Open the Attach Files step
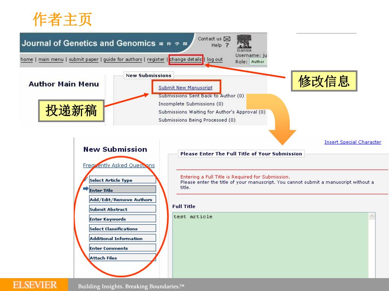This screenshot has height=291, width=389. point(123,258)
